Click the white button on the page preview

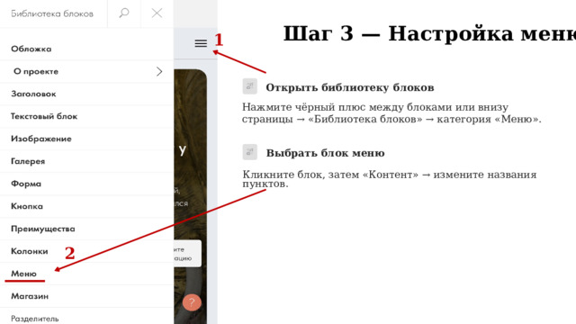[x=187, y=254]
